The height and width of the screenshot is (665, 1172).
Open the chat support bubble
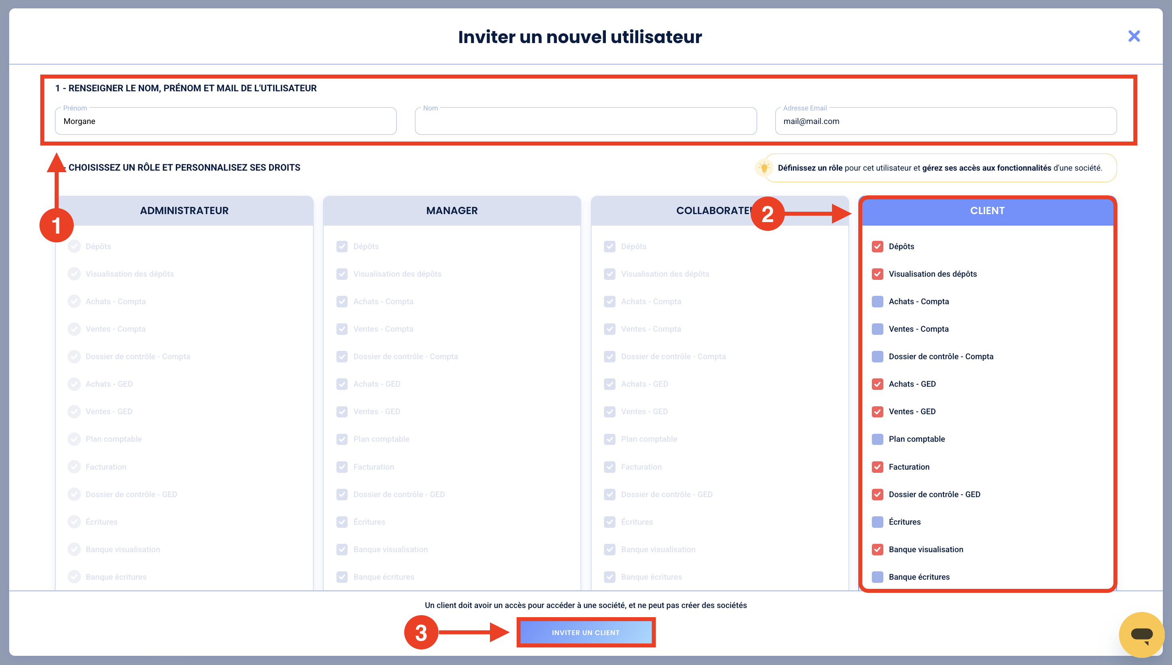coord(1141,634)
